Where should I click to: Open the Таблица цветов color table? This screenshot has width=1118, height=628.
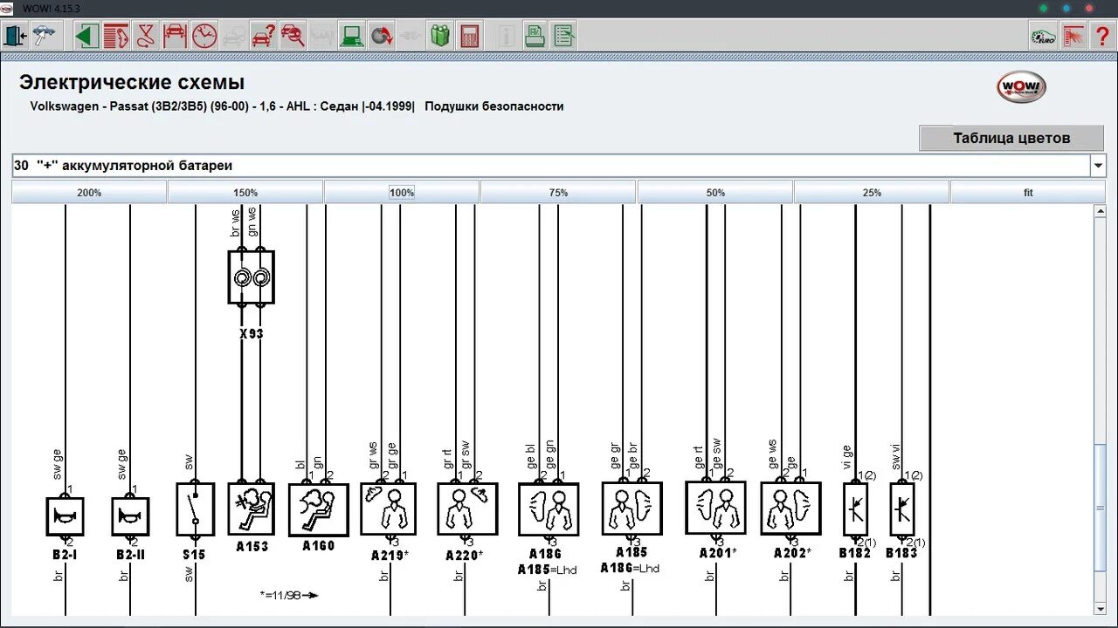click(1011, 138)
